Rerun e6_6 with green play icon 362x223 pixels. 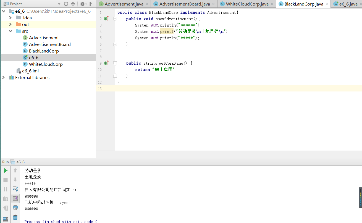(6, 170)
